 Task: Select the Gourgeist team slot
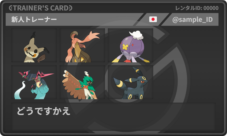coord(82,45)
